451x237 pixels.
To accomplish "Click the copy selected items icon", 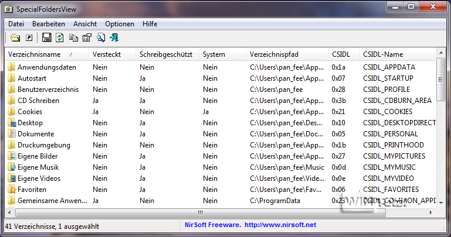I will click(x=73, y=38).
